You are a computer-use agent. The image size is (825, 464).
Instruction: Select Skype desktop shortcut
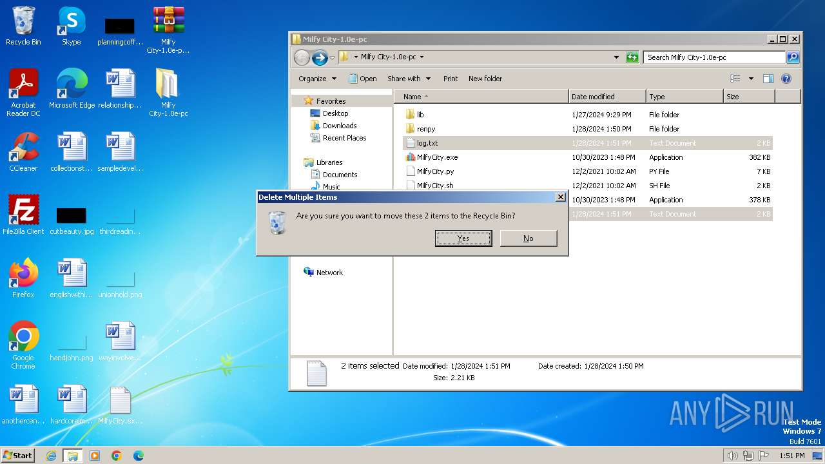[x=72, y=27]
